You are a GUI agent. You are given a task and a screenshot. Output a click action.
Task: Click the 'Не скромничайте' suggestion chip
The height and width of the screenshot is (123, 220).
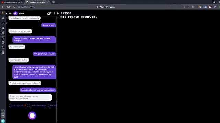pos(38,105)
